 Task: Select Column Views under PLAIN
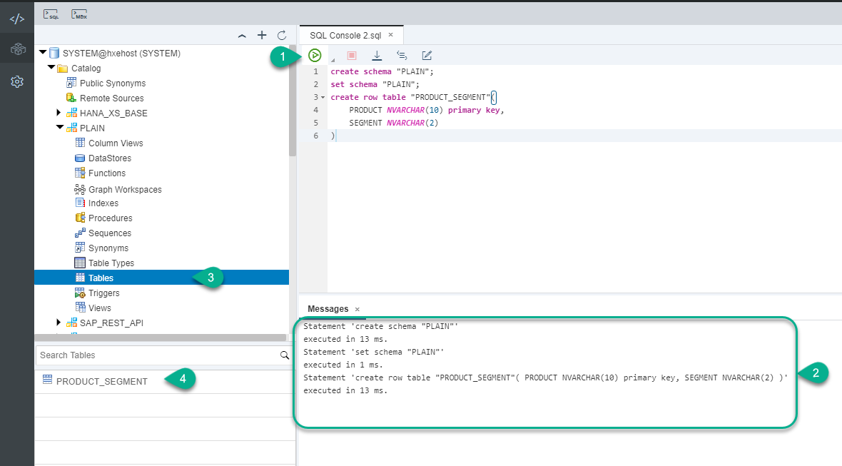tap(116, 143)
